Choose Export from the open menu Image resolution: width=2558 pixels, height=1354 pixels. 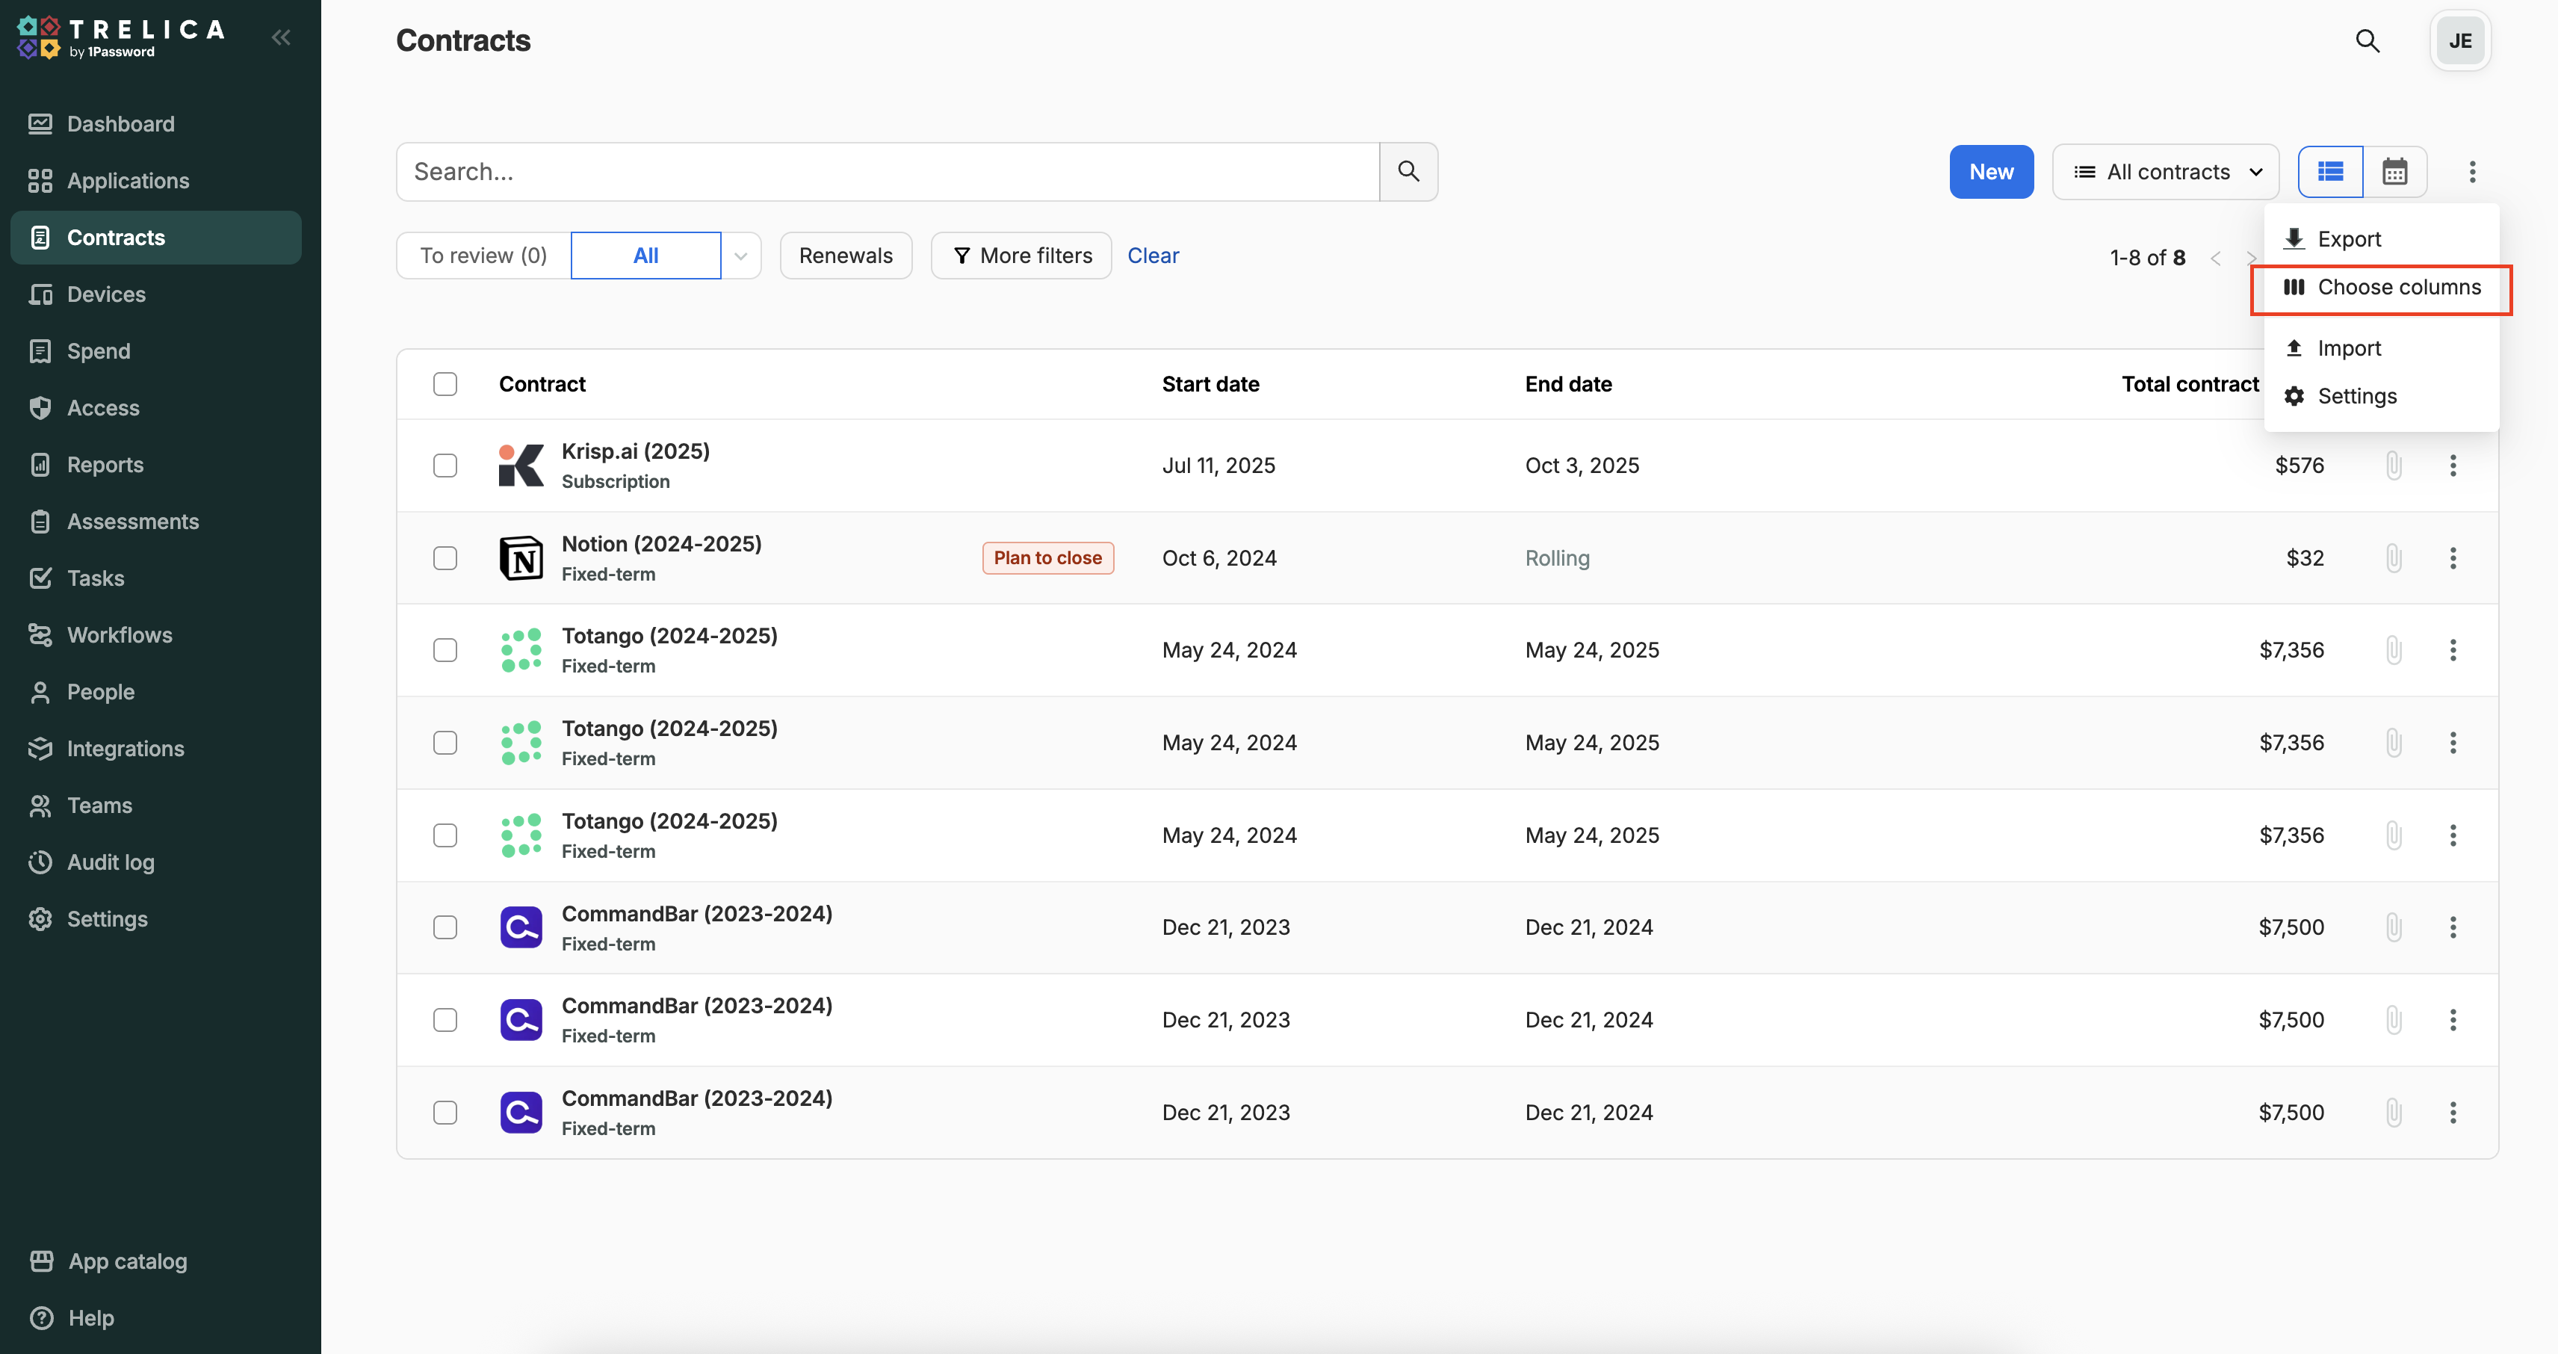[x=2349, y=239]
